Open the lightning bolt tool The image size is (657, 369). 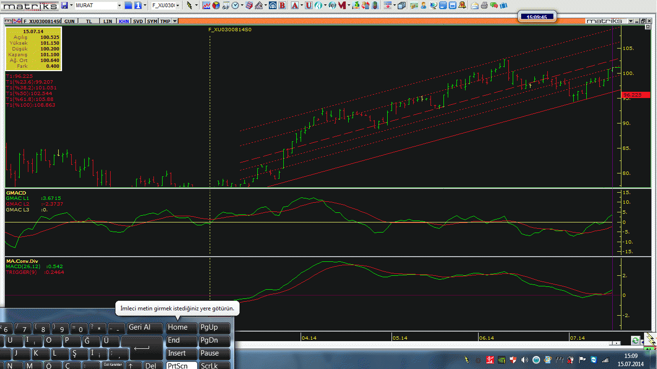pyautogui.click(x=190, y=6)
